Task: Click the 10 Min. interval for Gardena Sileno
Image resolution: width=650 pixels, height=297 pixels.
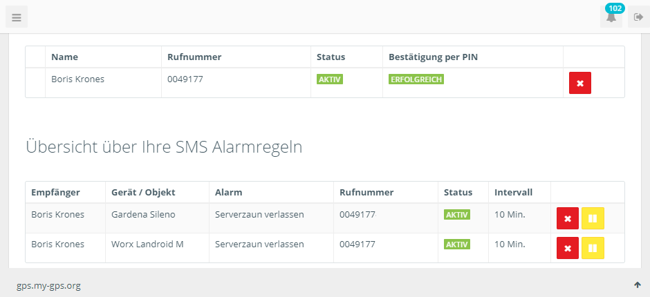Action: pyautogui.click(x=510, y=215)
